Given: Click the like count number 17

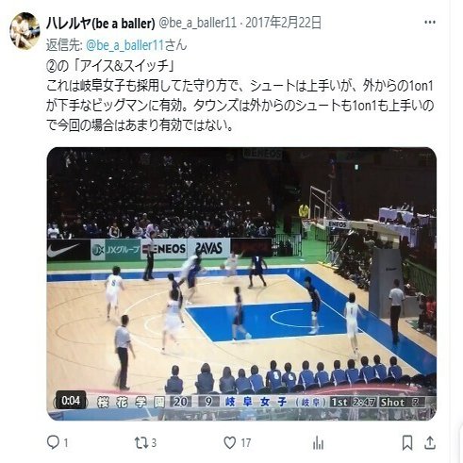Looking at the screenshot, I should 246,443.
